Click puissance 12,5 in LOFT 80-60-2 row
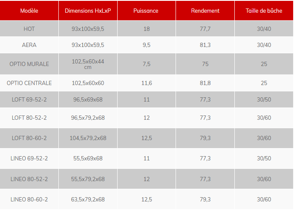Screen dimensions: 294x212 [x=146, y=138]
